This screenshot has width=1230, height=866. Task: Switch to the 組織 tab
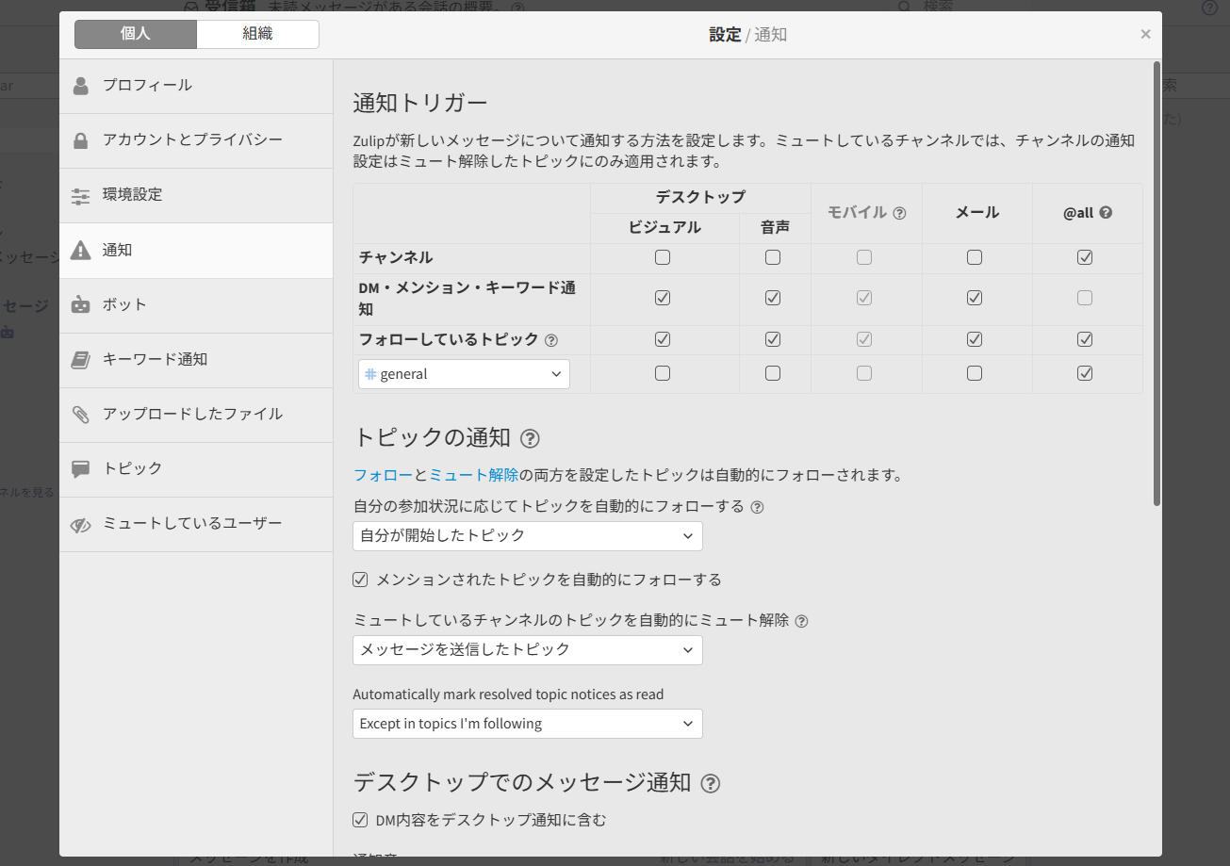[x=257, y=33]
